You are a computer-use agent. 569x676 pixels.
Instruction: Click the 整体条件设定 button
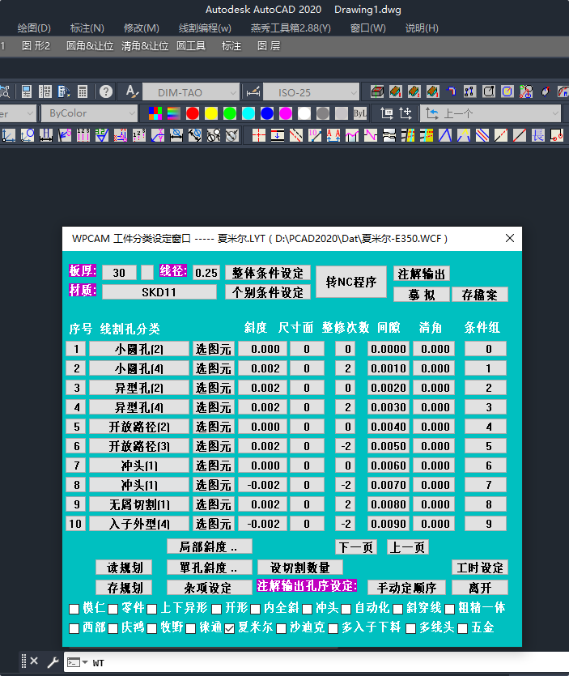coord(268,273)
